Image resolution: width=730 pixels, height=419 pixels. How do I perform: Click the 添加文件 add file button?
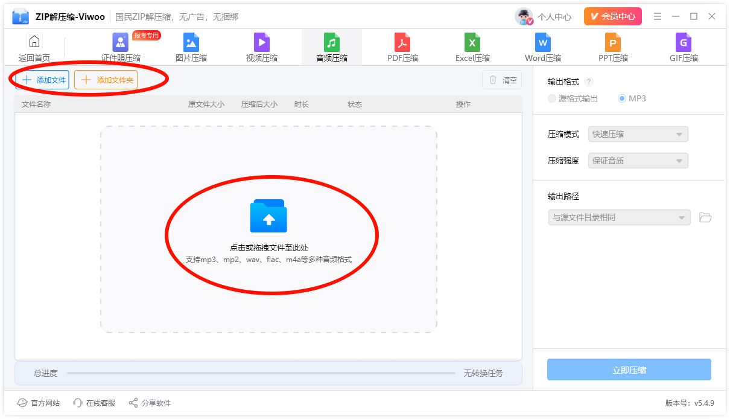pos(42,80)
